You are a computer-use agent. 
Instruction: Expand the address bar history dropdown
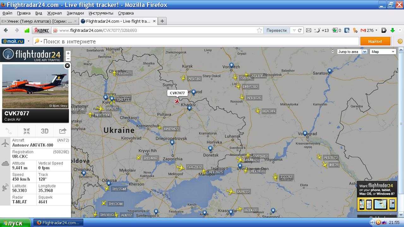pyautogui.click(x=294, y=30)
